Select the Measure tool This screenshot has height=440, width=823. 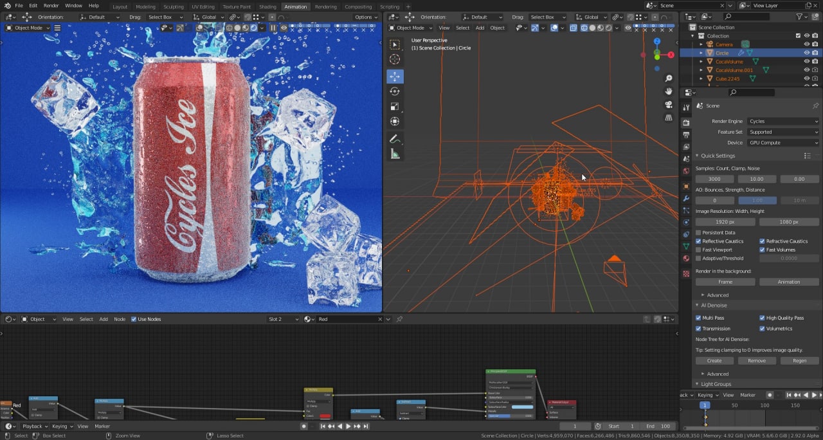(395, 154)
